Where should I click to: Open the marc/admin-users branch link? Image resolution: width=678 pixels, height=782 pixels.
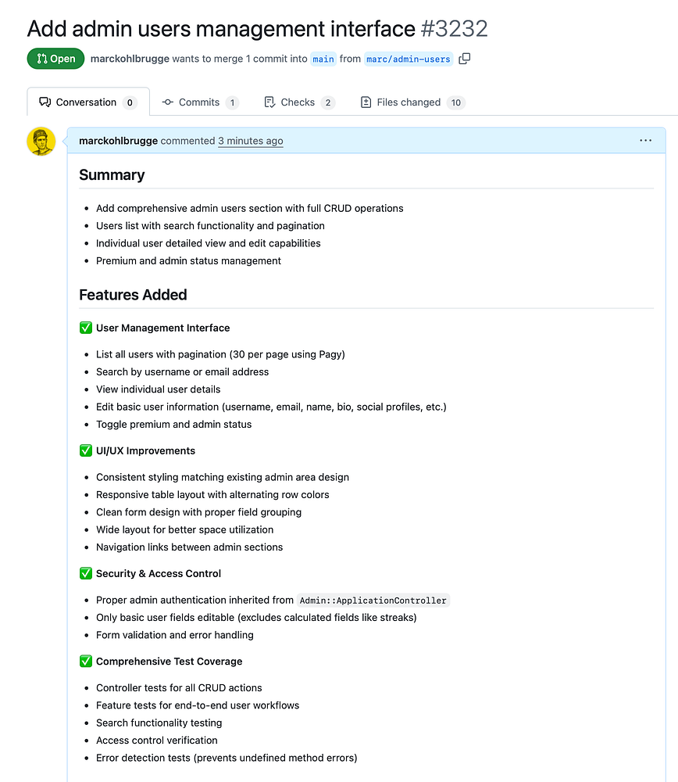(x=409, y=59)
